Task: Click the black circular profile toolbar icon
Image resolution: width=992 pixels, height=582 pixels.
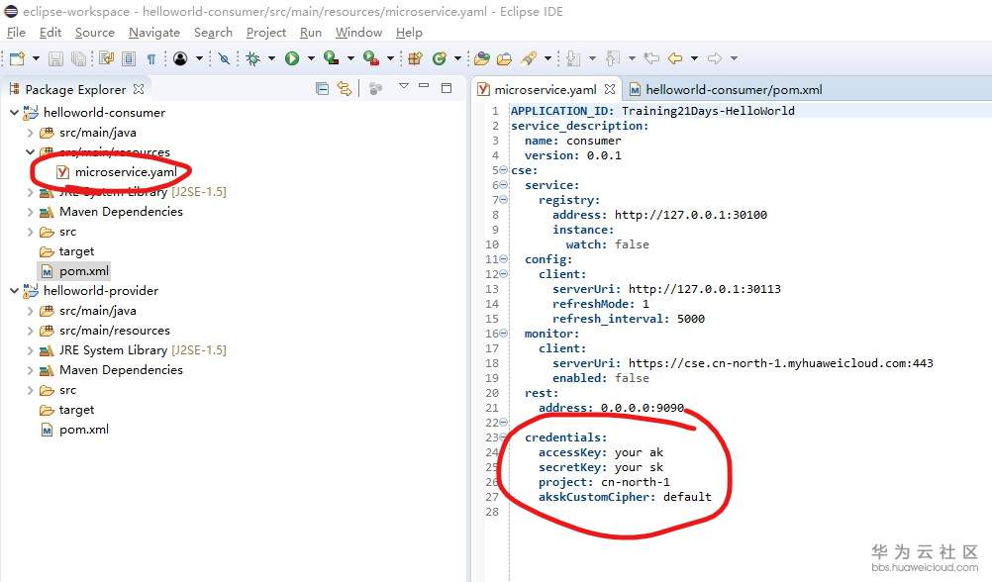Action: tap(180, 58)
